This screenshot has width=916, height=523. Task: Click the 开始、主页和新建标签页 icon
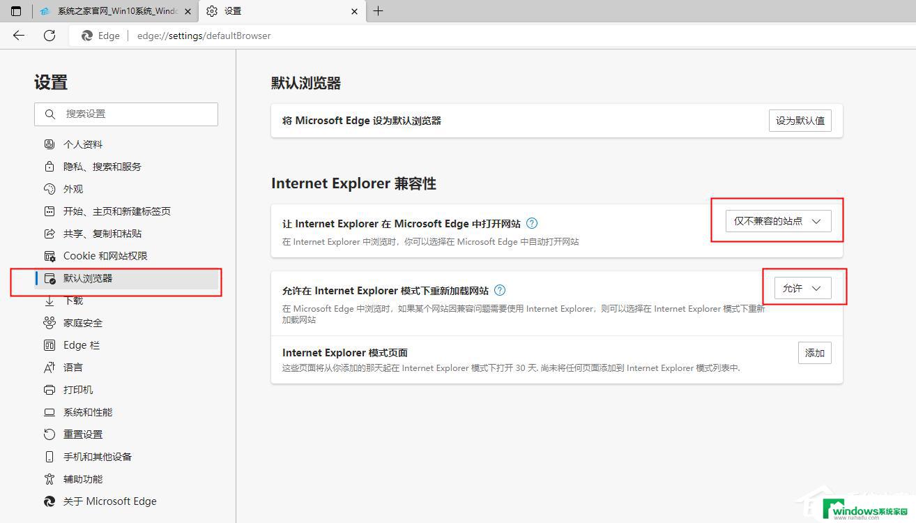click(x=49, y=211)
